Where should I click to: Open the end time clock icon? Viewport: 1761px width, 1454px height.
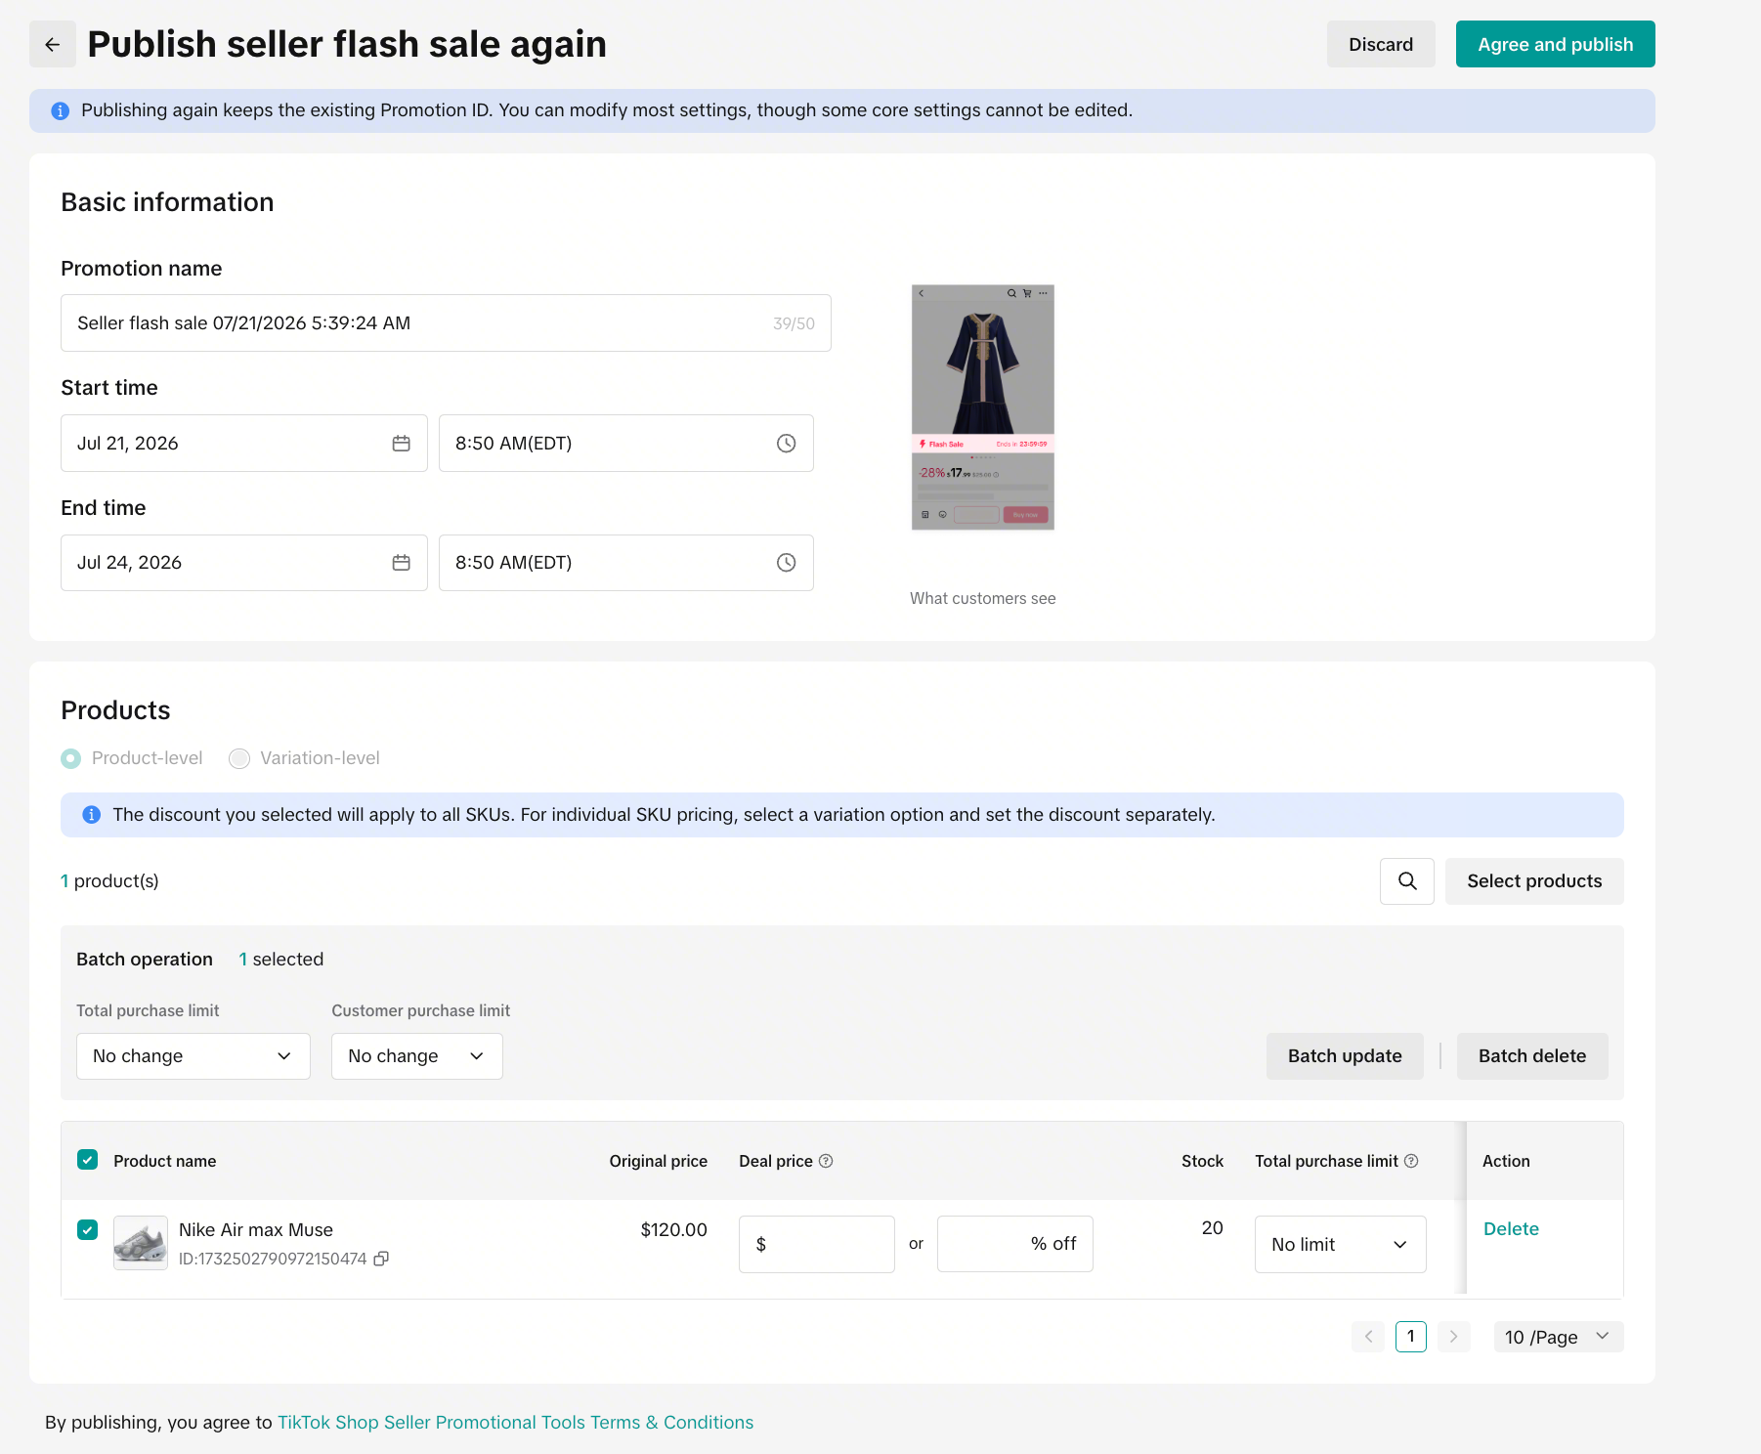point(786,563)
